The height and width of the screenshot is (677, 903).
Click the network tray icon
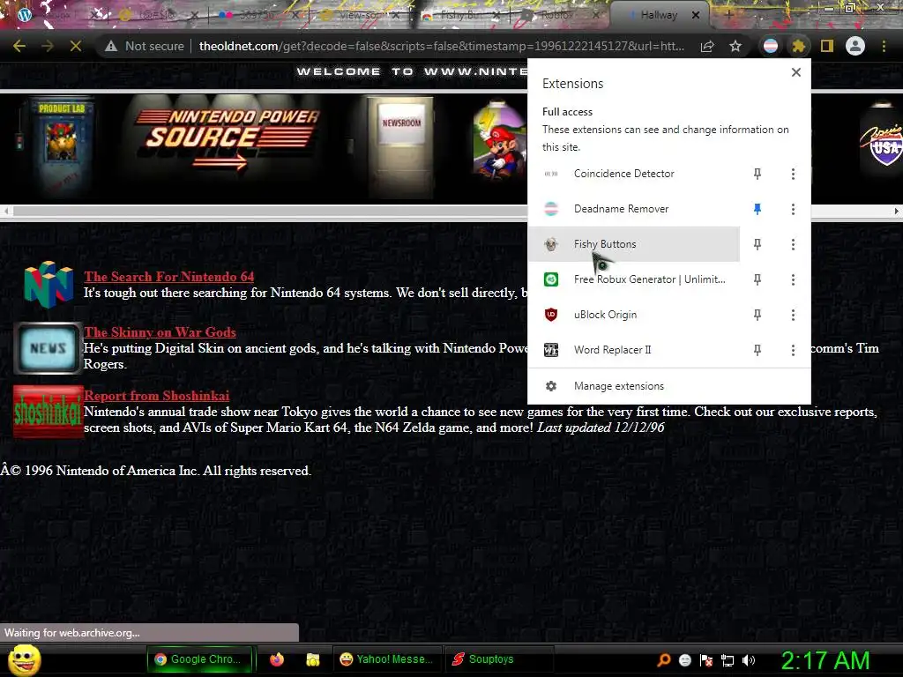click(728, 660)
